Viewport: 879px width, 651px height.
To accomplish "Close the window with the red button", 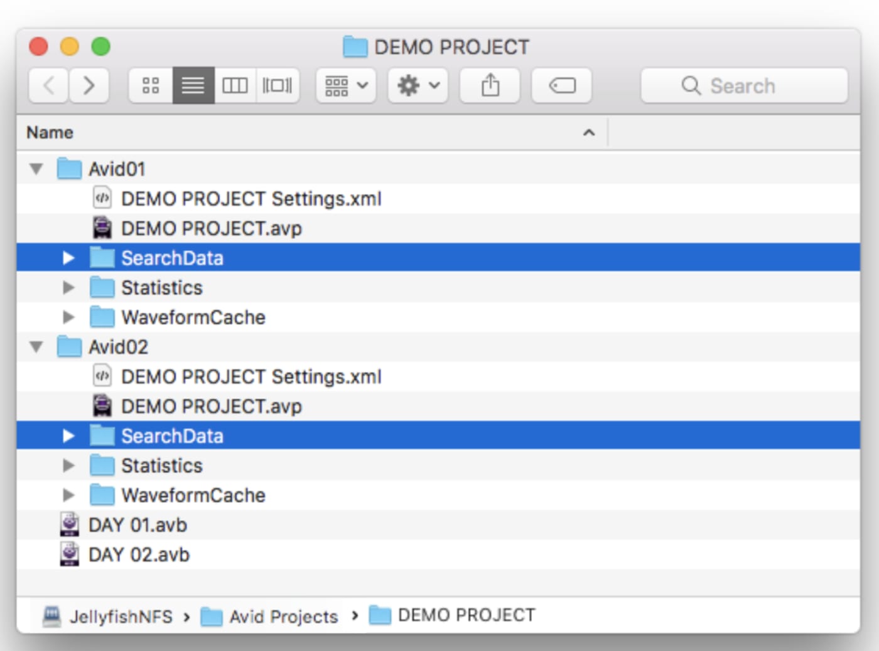I will 38,46.
